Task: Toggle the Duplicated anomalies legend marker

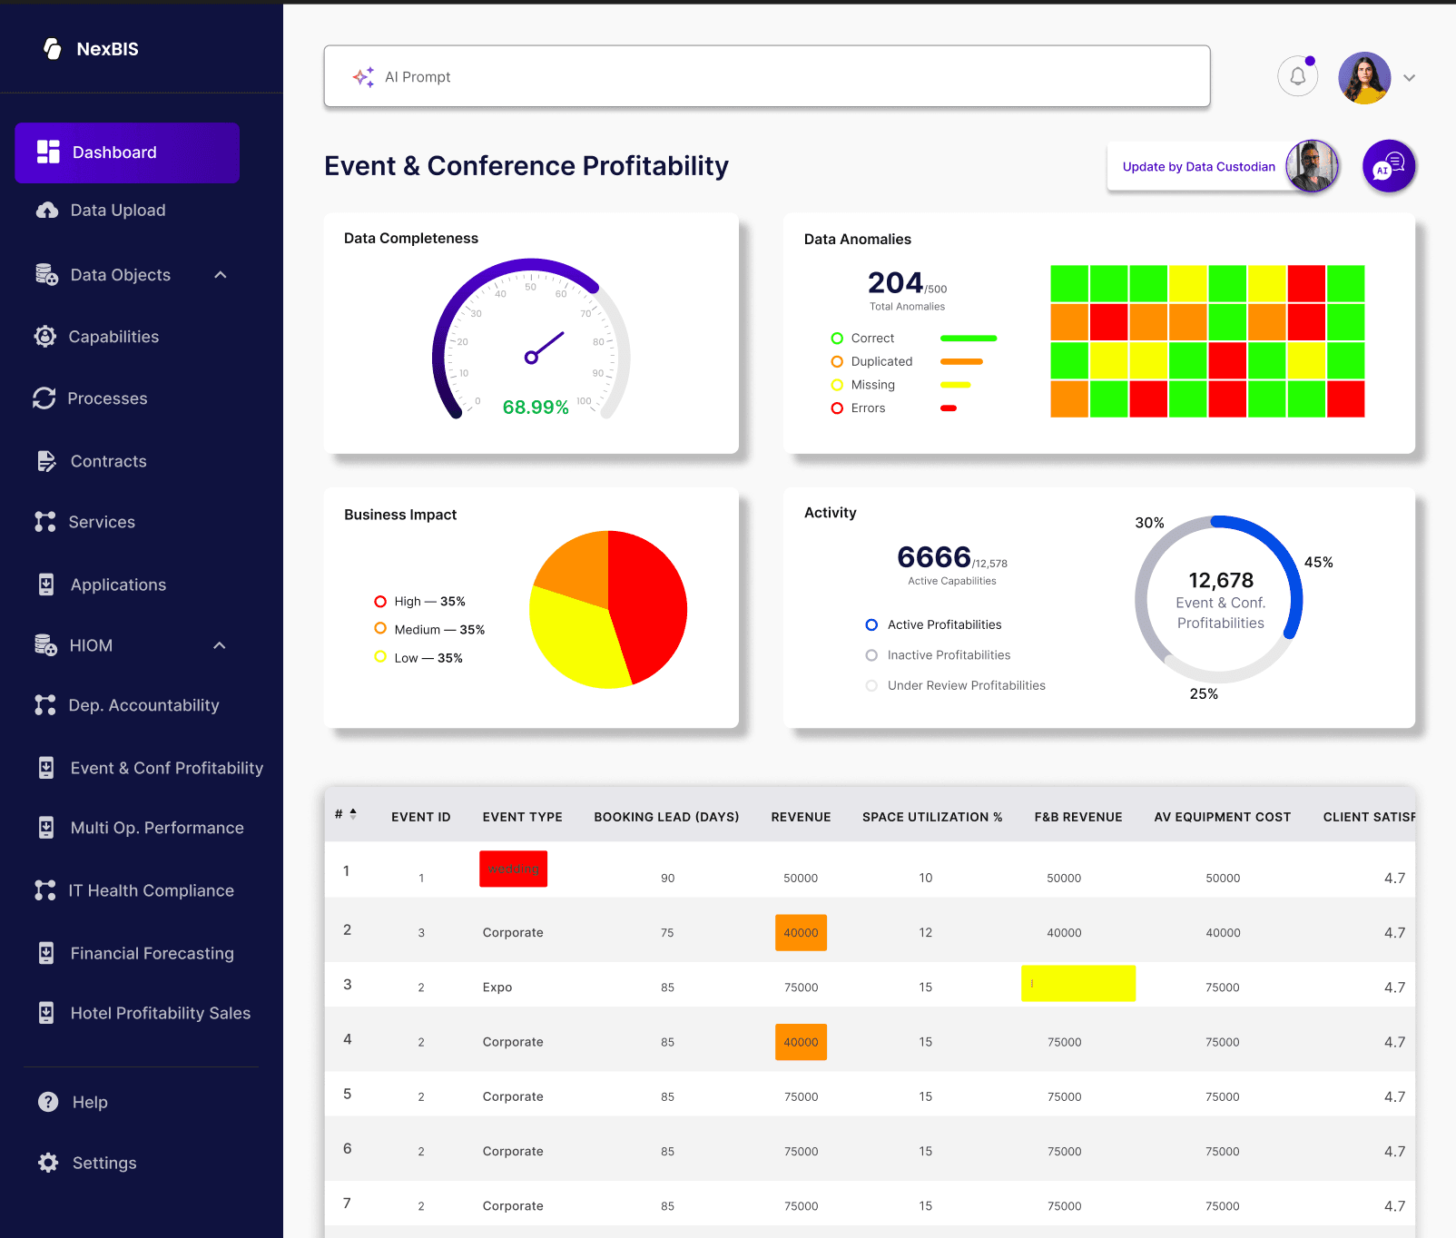Action: 837,361
